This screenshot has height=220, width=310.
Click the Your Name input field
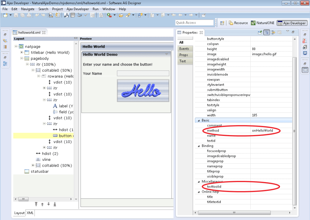(143, 73)
